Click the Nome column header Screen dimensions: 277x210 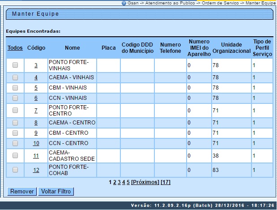72,48
